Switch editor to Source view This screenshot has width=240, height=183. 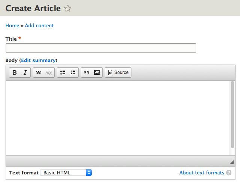point(118,72)
